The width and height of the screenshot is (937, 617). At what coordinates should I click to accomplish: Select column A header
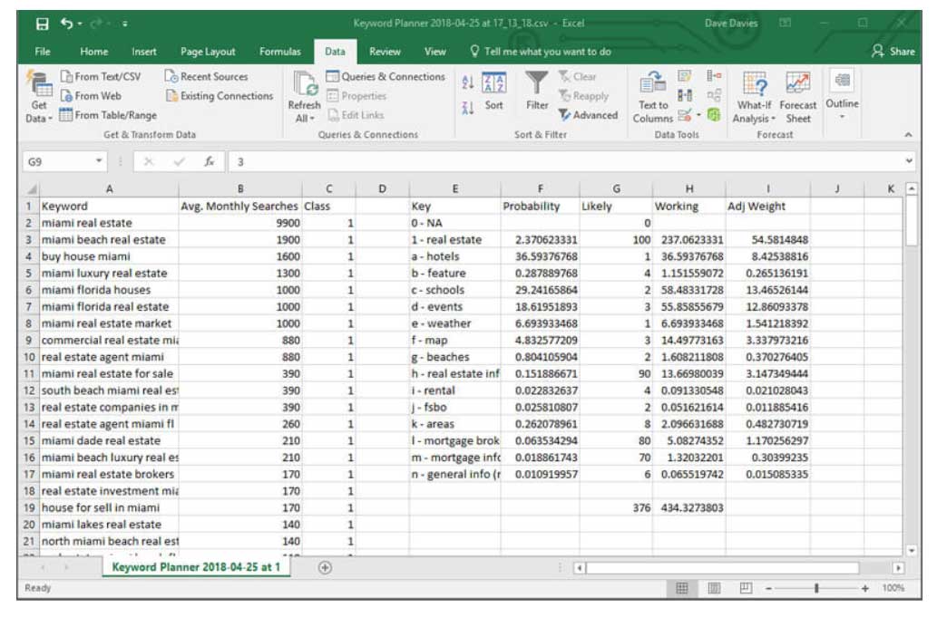pos(109,189)
